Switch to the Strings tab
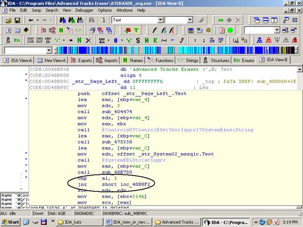Viewport: 303px width, 227px height. (188, 60)
